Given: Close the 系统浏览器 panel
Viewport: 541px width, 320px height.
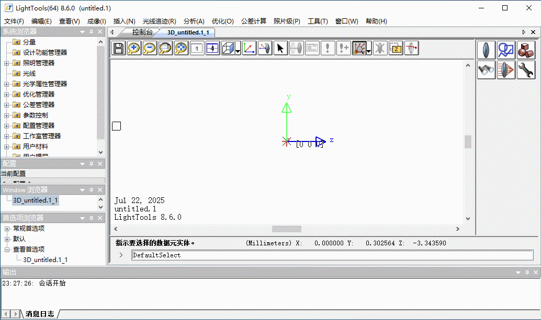Looking at the screenshot, I should 100,32.
